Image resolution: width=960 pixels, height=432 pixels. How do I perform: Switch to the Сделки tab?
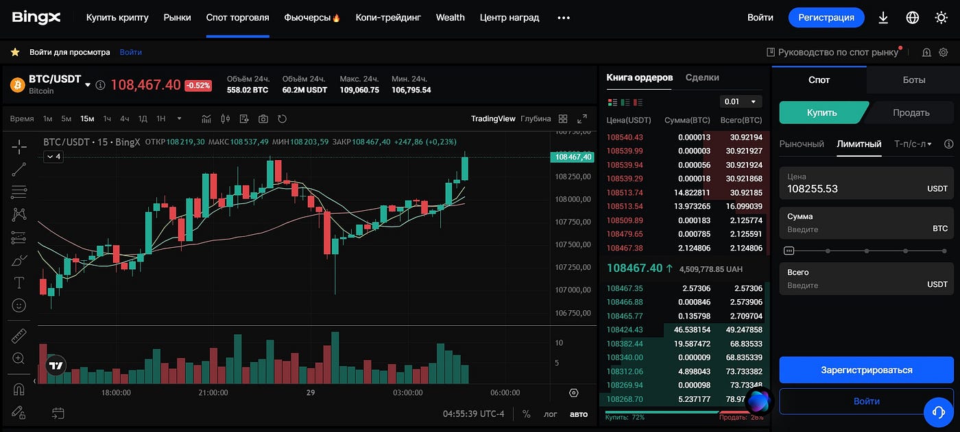coord(702,77)
